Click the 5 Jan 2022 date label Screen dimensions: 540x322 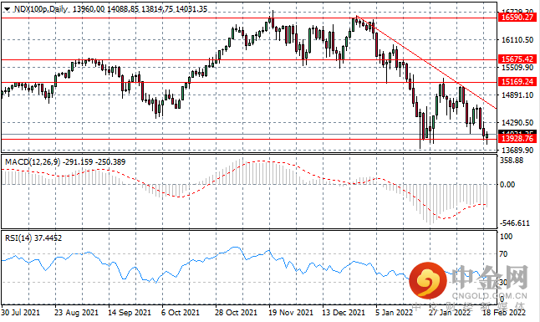point(394,312)
